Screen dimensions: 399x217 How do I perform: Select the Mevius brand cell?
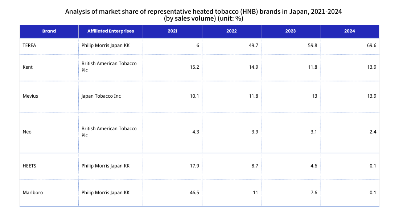point(30,96)
